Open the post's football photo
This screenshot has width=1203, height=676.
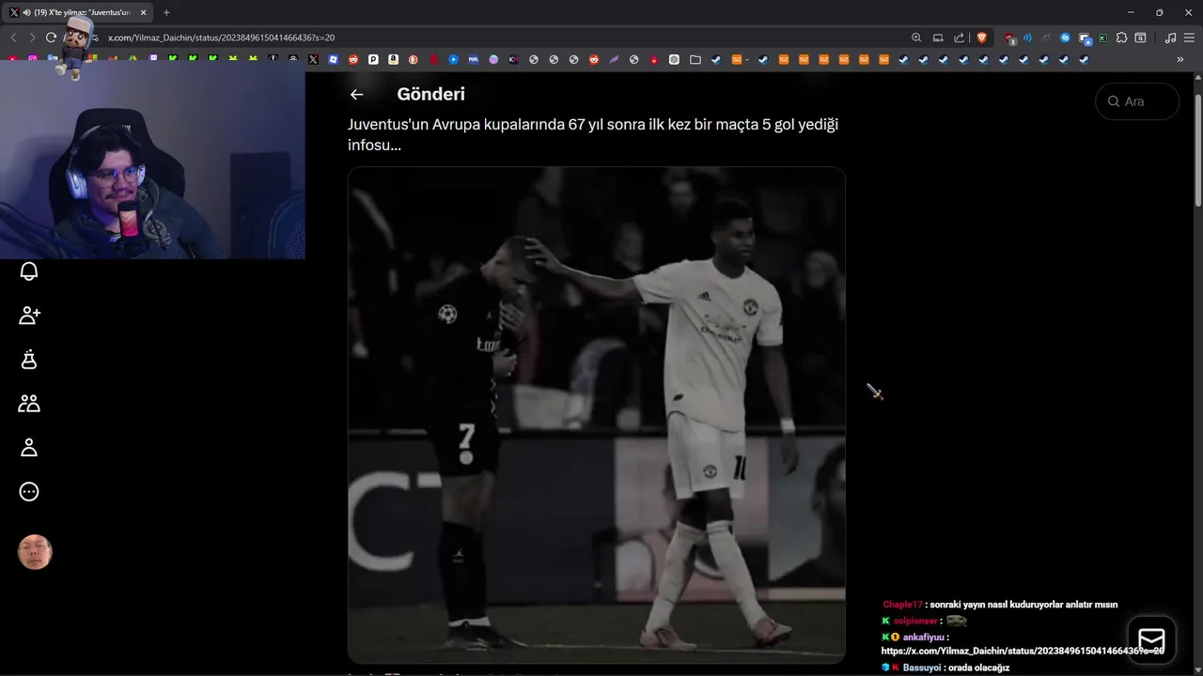(x=597, y=415)
